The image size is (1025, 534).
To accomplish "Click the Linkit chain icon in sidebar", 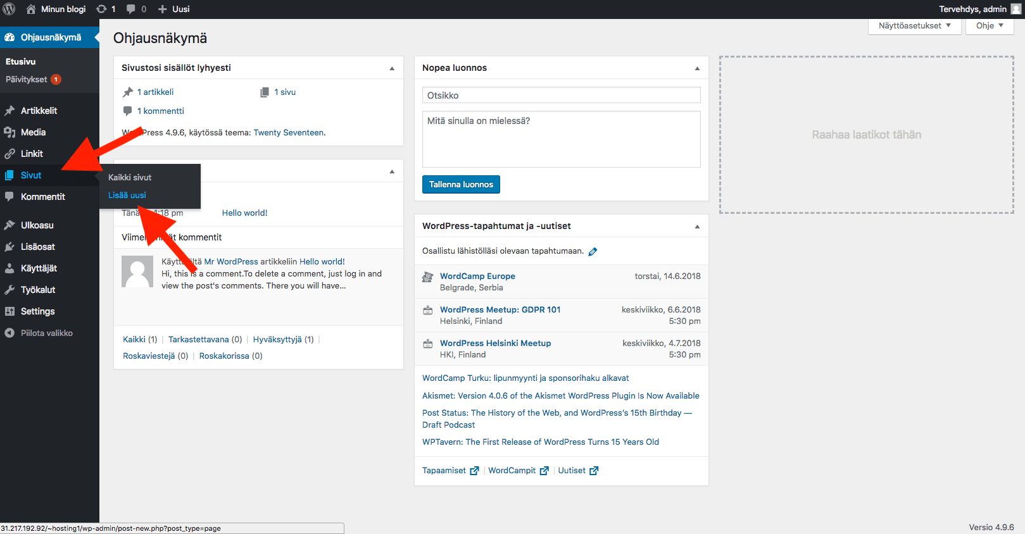I will click(x=9, y=154).
